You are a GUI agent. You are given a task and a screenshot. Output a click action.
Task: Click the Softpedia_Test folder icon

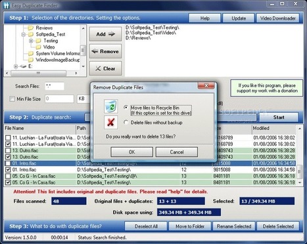click(31, 34)
